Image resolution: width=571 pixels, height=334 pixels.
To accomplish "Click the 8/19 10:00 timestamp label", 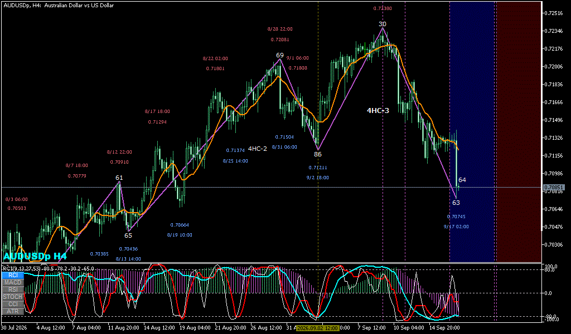I will 180,235.
